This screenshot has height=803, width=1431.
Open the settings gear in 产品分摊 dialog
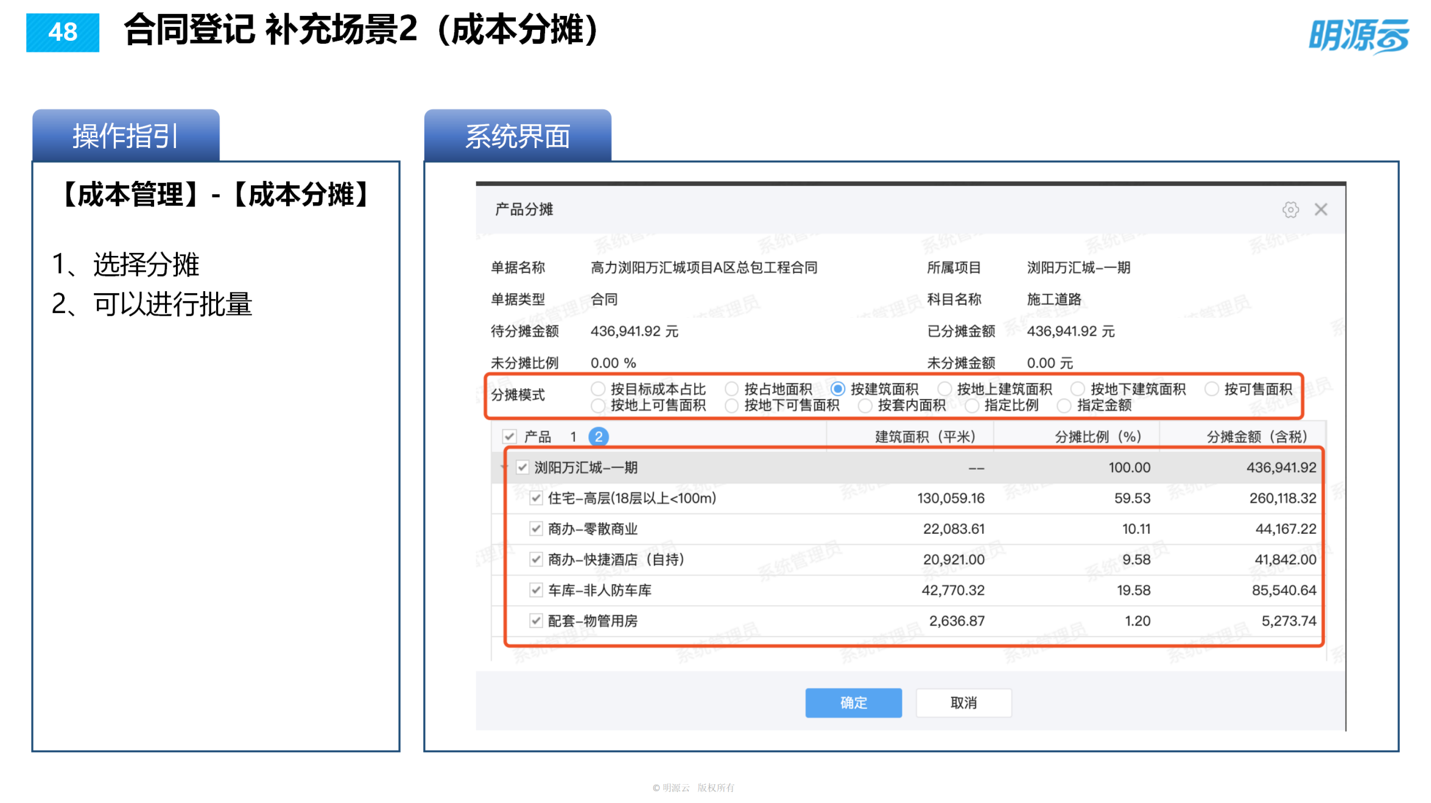coord(1291,210)
